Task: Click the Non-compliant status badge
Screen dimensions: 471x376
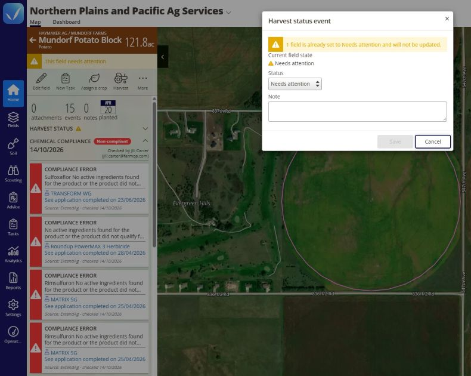Action: pos(112,141)
